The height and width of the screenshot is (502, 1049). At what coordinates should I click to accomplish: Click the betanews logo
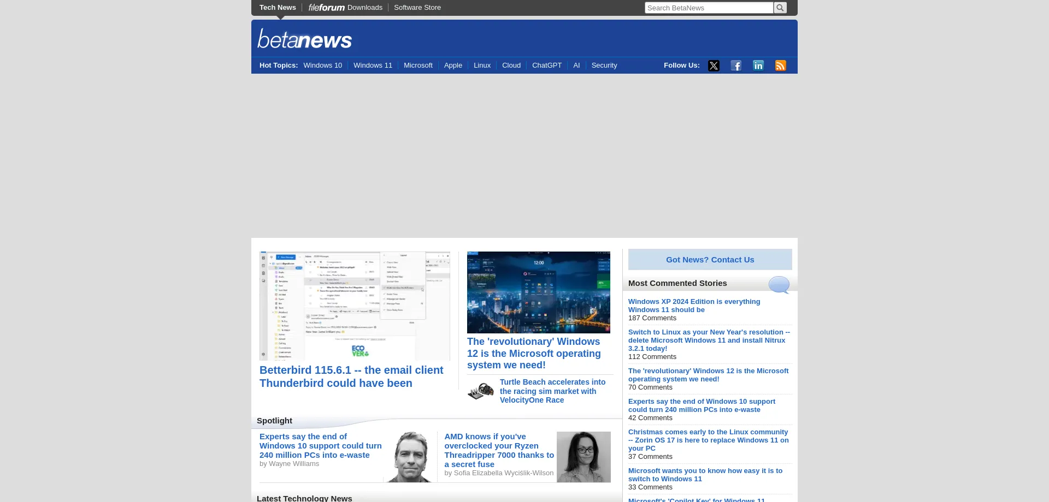point(305,39)
